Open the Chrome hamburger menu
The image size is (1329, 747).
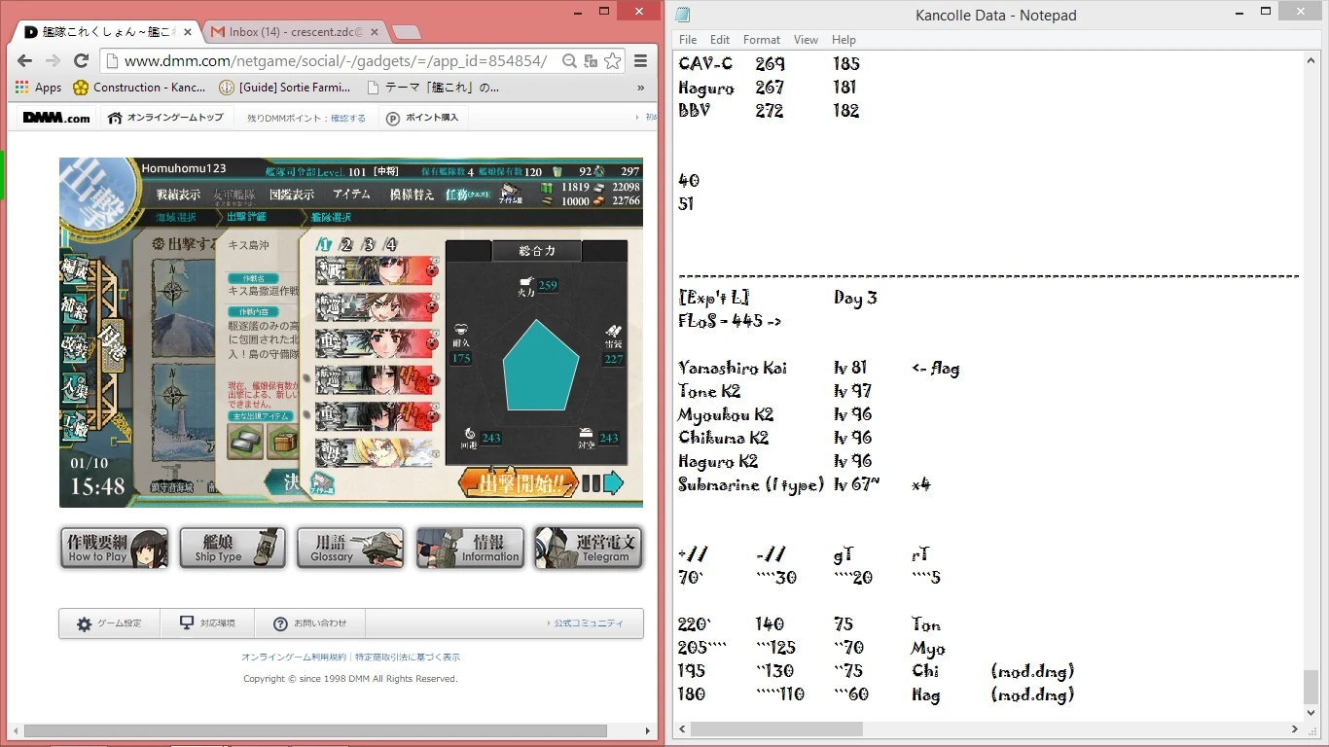click(640, 61)
